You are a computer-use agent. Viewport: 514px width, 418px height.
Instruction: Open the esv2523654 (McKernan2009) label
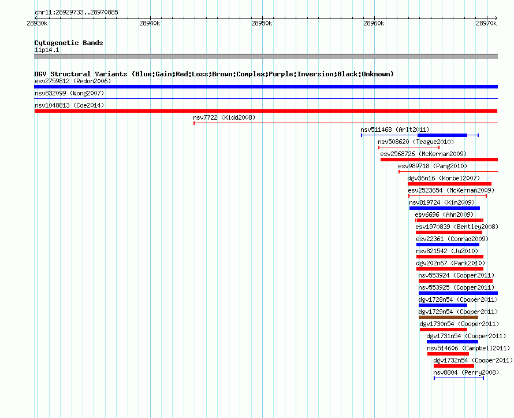coord(451,190)
